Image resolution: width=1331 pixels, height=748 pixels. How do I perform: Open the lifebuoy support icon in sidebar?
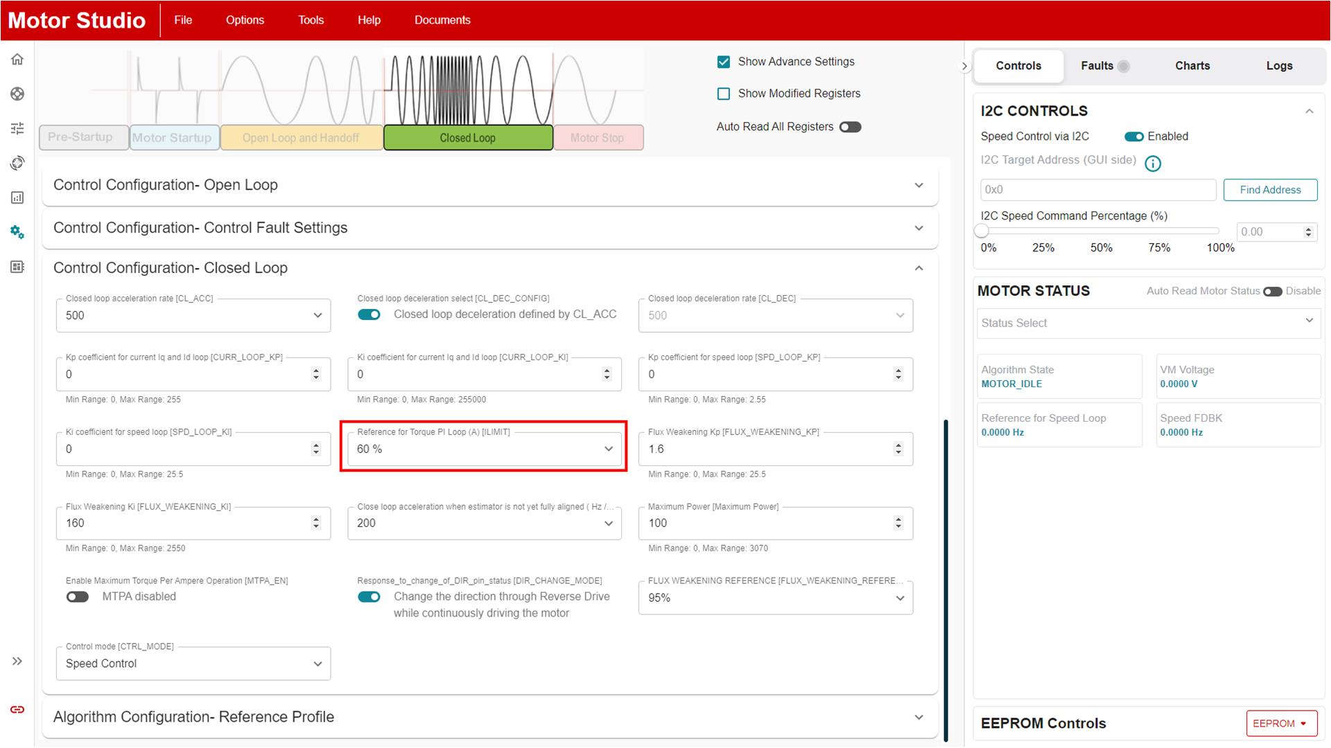point(17,94)
